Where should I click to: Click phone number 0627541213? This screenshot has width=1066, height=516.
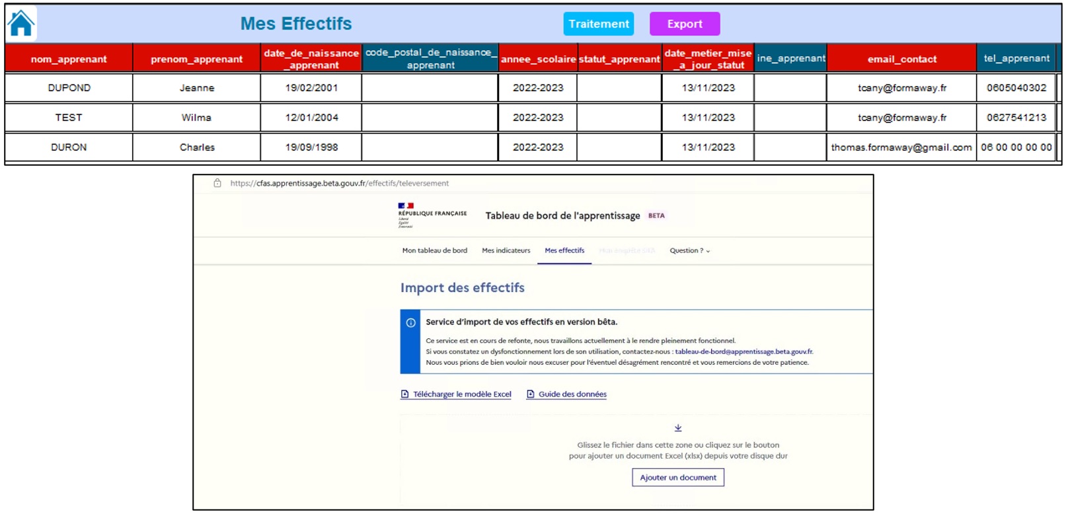pos(1016,118)
